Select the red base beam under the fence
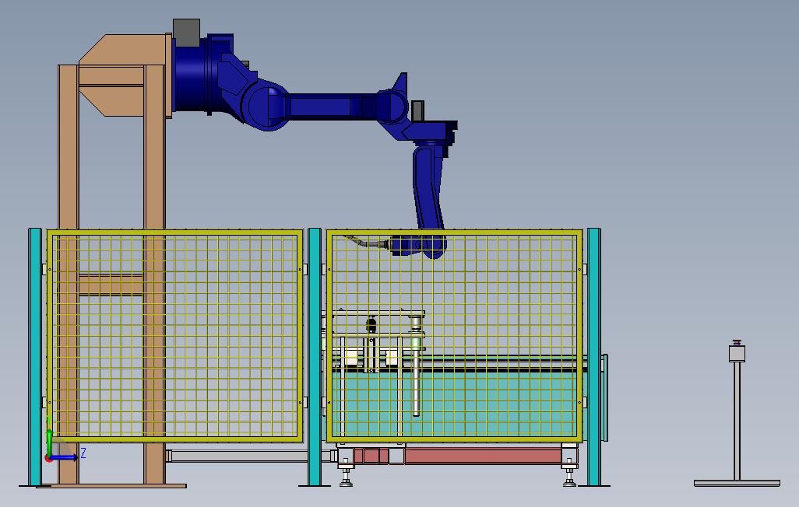The width and height of the screenshot is (799, 507). tap(481, 456)
